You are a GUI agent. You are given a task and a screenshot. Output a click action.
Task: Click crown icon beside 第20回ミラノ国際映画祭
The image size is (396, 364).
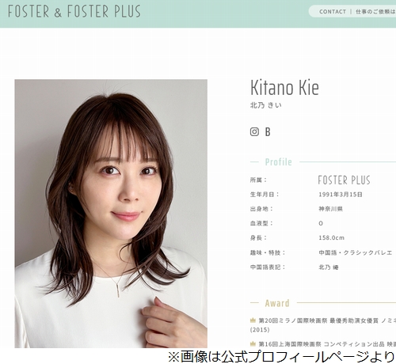tap(253, 320)
